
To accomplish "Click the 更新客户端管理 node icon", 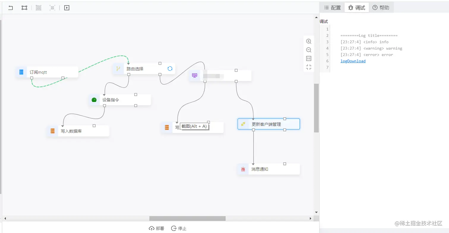I will pyautogui.click(x=243, y=124).
